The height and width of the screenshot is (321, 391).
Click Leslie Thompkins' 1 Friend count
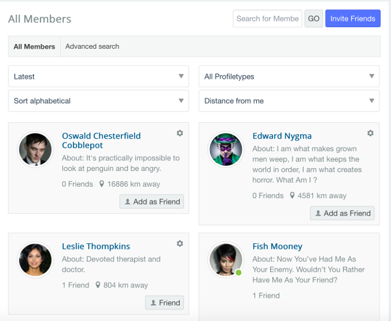tap(75, 285)
